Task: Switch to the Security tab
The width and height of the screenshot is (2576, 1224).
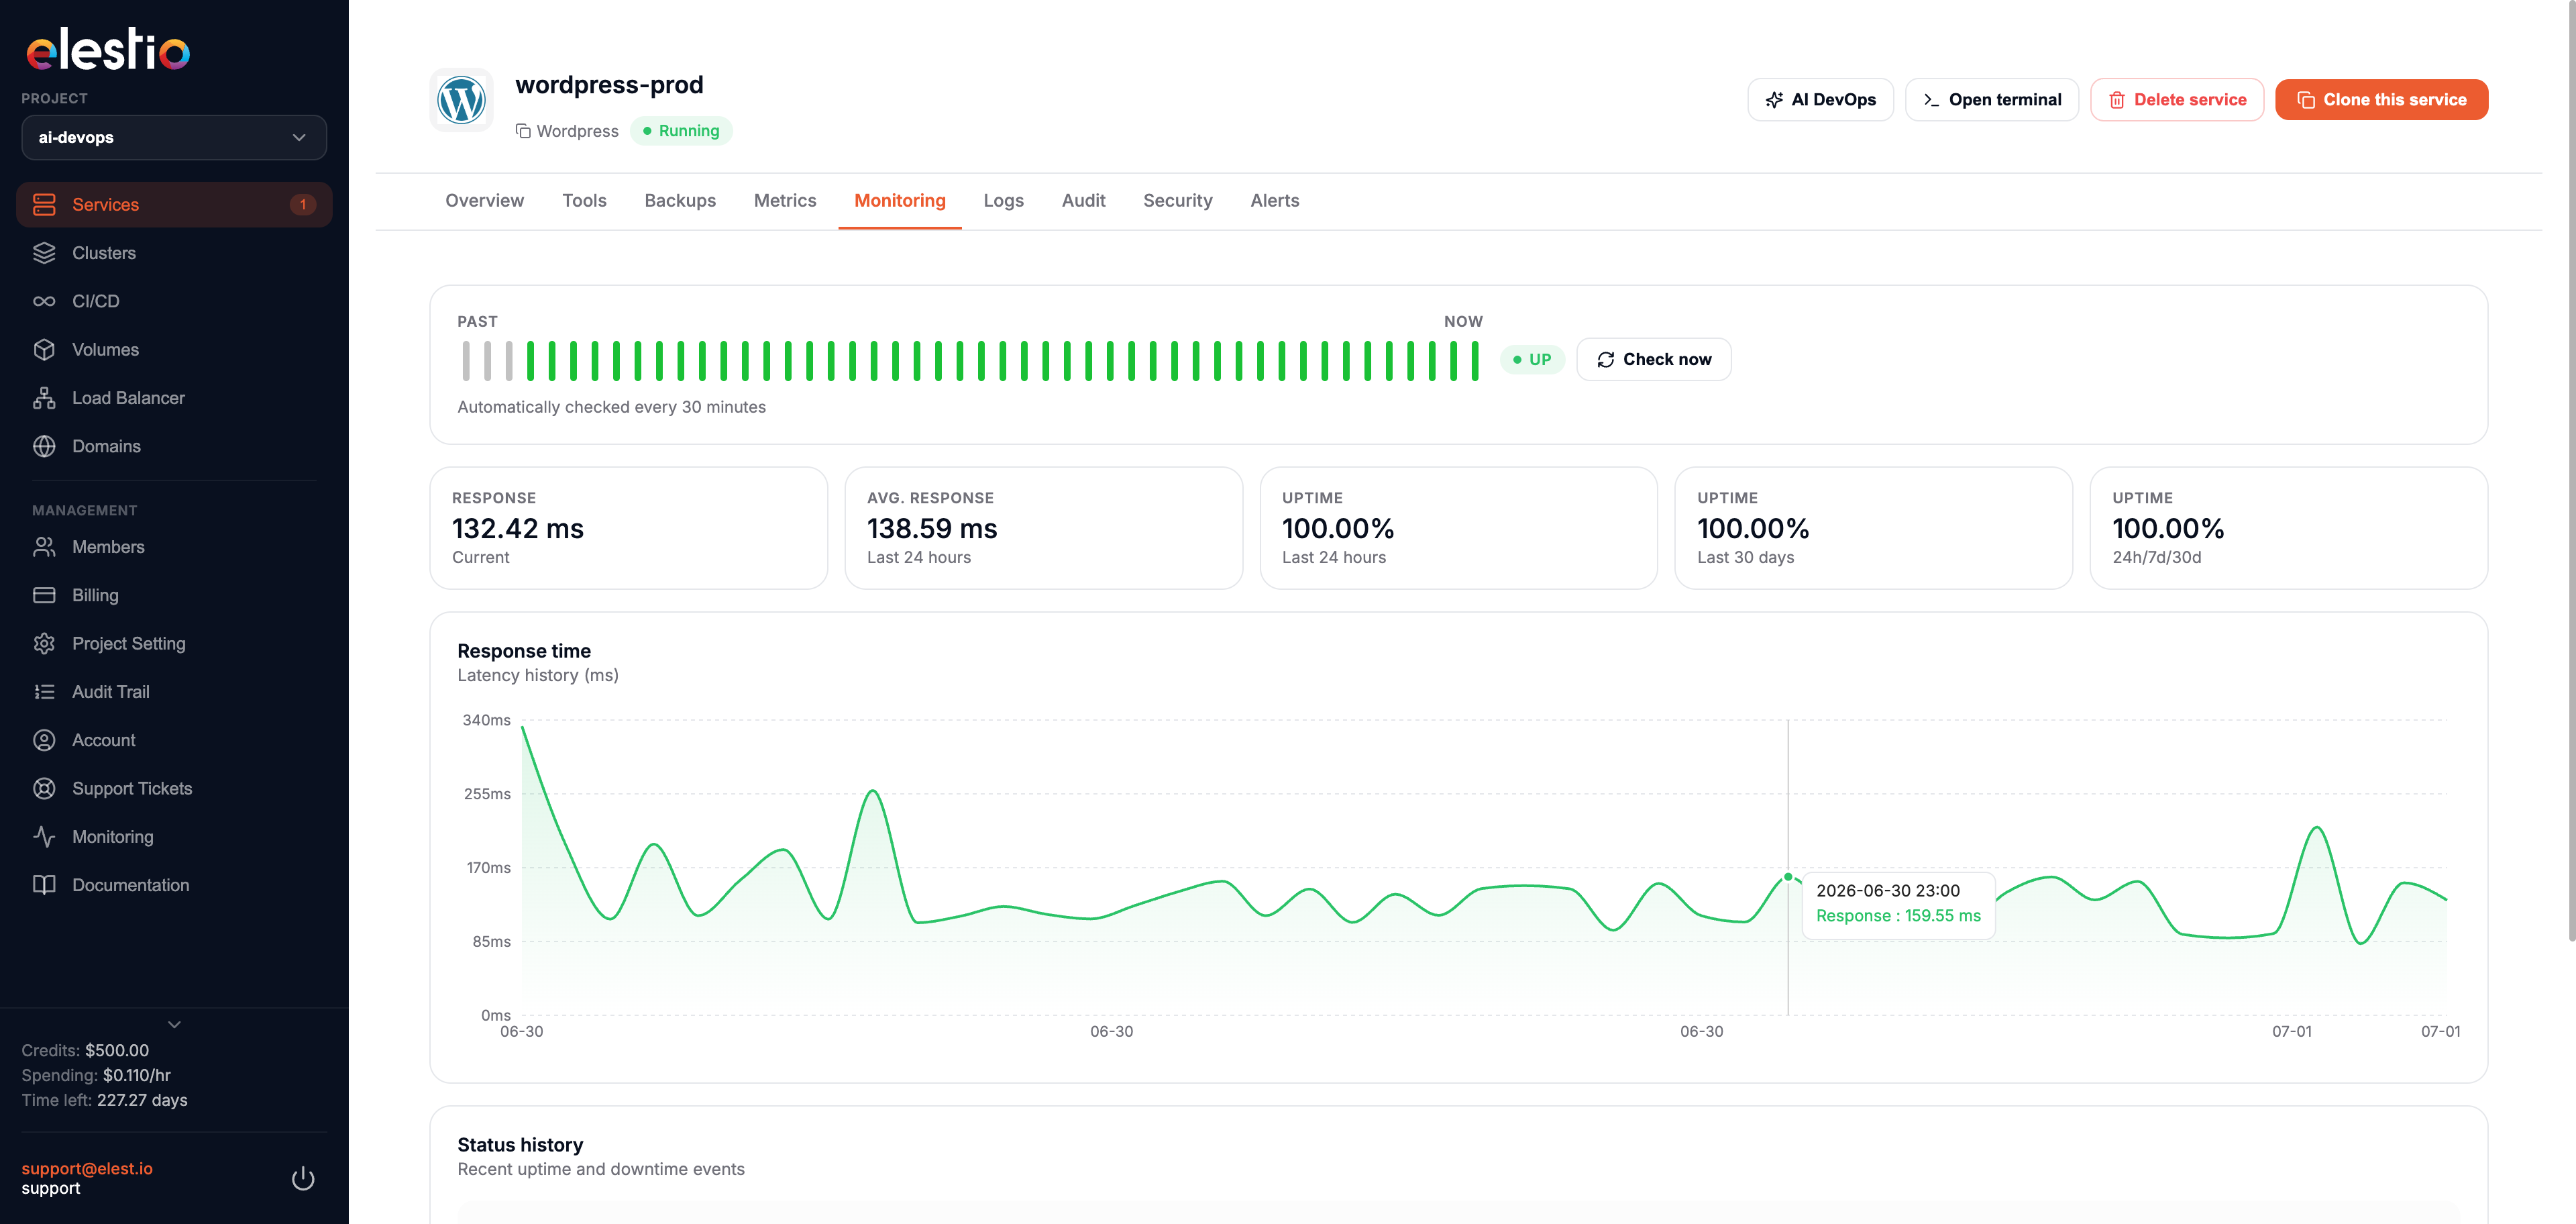Action: (1177, 201)
